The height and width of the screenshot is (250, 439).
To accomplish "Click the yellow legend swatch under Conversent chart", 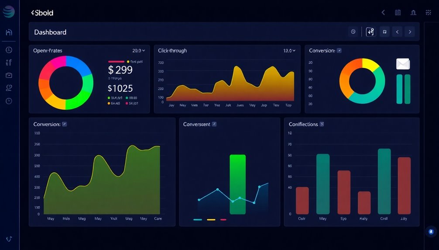I will point(211,220).
